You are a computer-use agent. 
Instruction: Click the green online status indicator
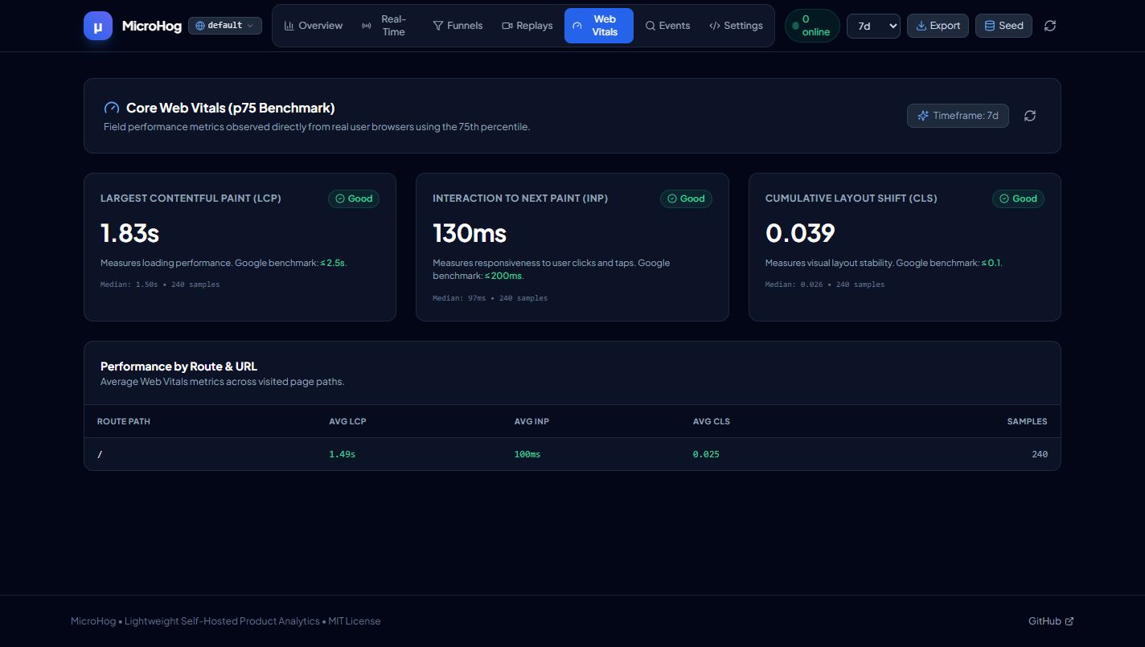(x=812, y=26)
